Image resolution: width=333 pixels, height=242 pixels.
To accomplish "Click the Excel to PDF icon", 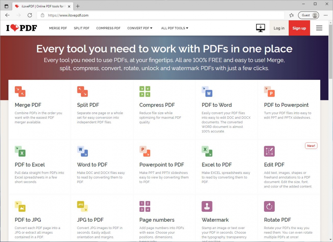I will (207, 151).
